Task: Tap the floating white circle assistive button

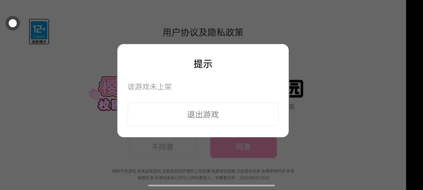Action: pyautogui.click(x=13, y=23)
